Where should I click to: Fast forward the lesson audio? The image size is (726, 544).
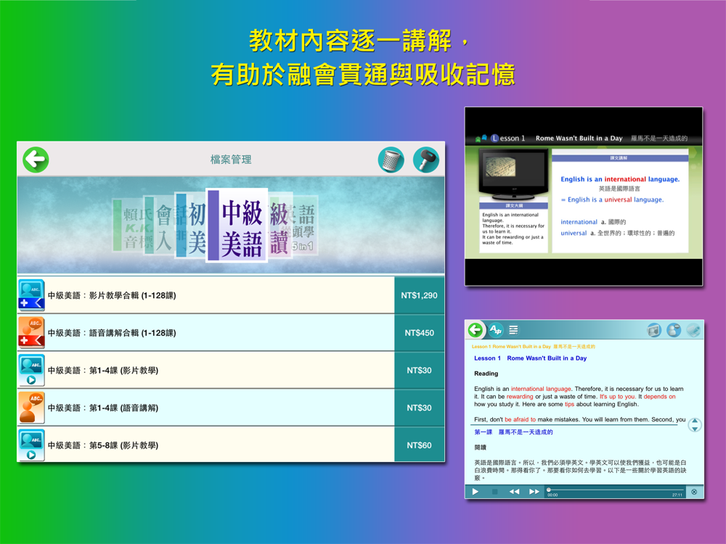[534, 492]
